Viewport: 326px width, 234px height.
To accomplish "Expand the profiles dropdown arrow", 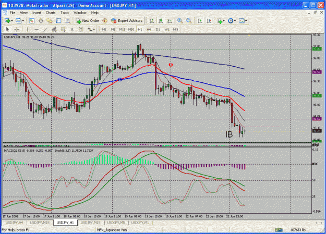I will (23, 21).
